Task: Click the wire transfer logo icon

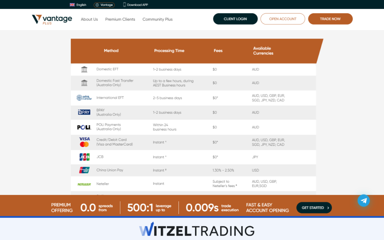Action: click(84, 98)
